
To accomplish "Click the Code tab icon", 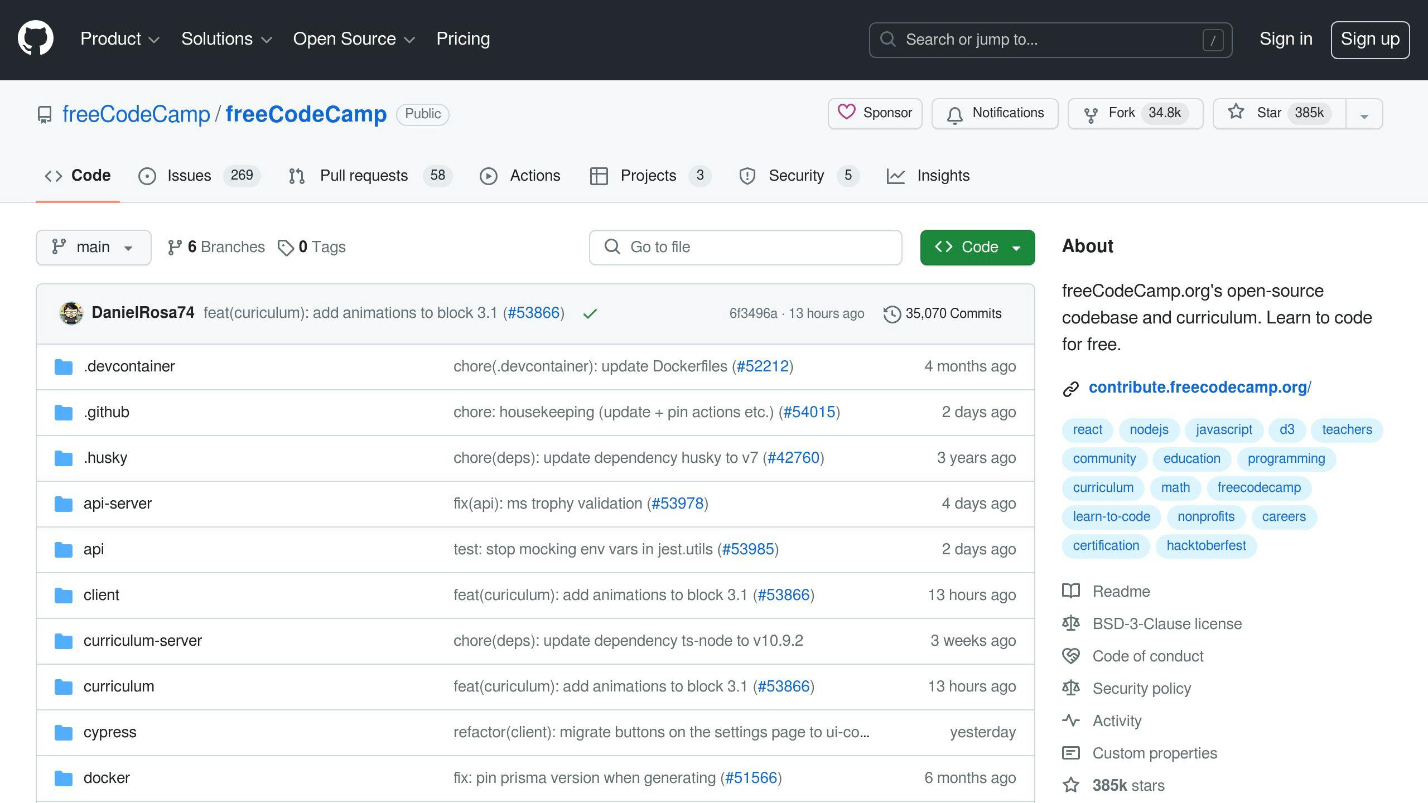I will click(54, 176).
